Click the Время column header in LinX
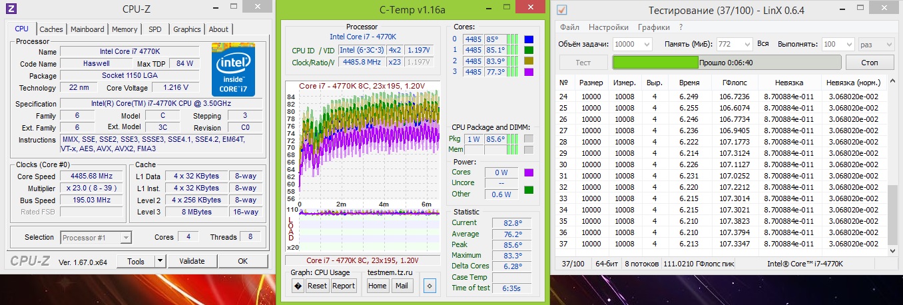The height and width of the screenshot is (305, 903). point(689,83)
